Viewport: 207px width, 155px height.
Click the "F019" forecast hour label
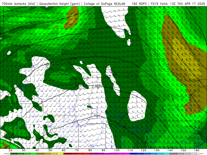coord(154,4)
